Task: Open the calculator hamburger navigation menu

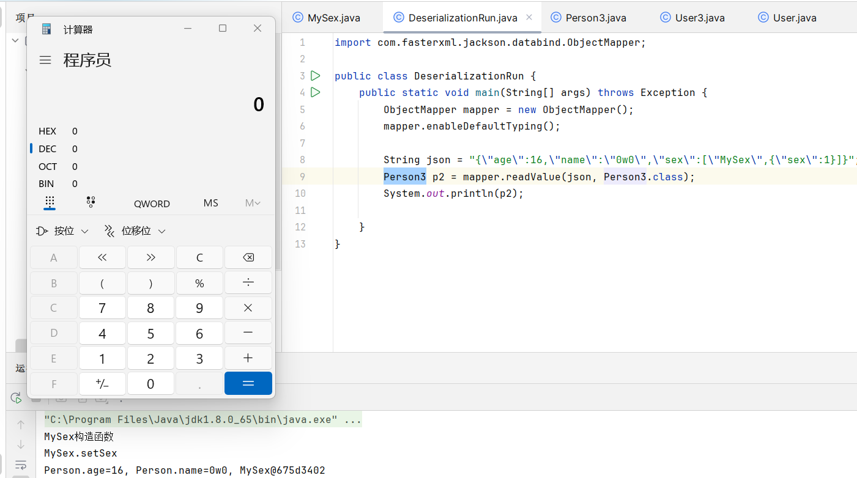Action: click(45, 60)
